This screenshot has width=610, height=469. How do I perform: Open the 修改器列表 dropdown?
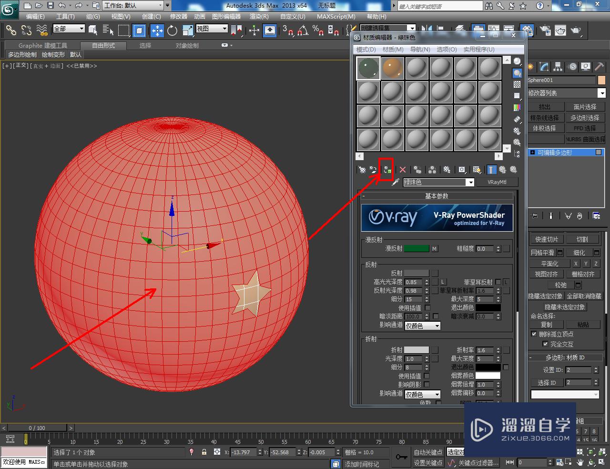567,93
